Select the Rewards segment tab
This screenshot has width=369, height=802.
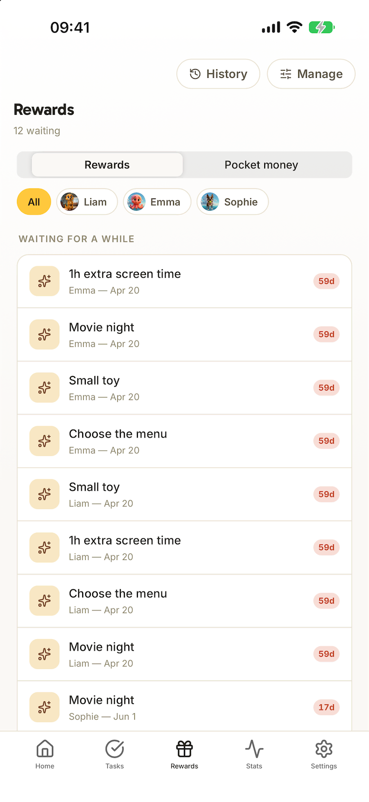click(107, 165)
